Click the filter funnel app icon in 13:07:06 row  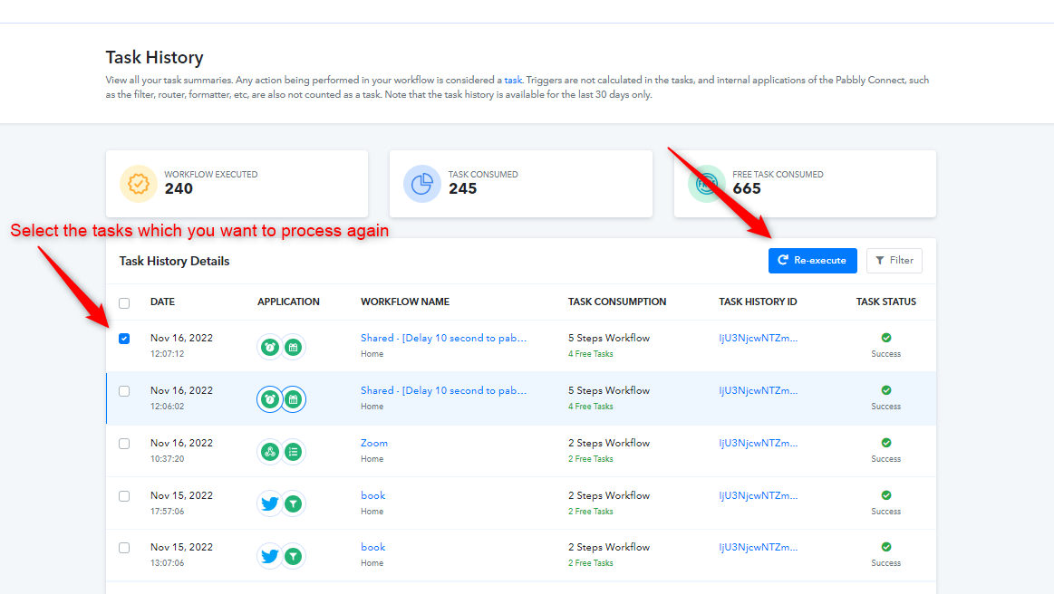(x=293, y=556)
